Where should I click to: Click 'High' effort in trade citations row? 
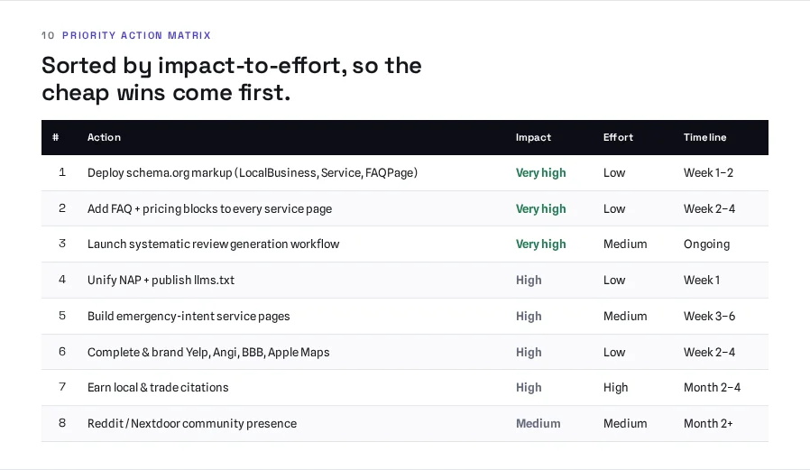point(616,387)
